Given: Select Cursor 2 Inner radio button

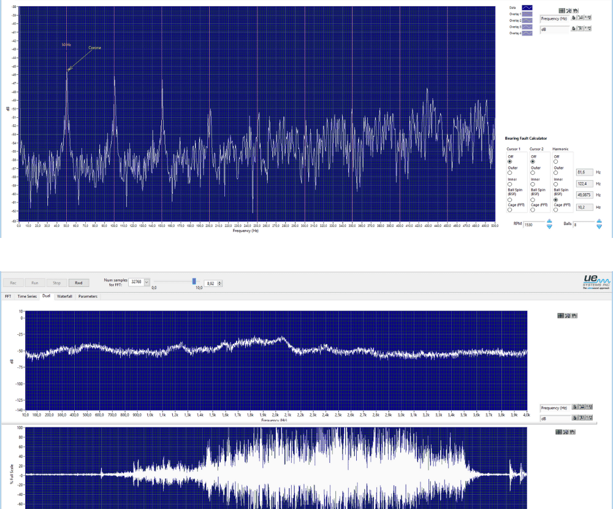Looking at the screenshot, I should click(x=533, y=184).
